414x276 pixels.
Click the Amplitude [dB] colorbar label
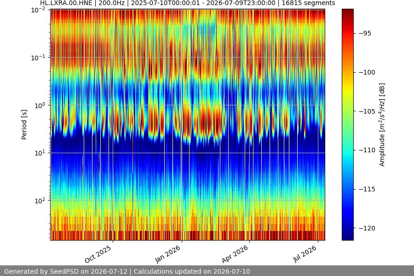[382, 125]
